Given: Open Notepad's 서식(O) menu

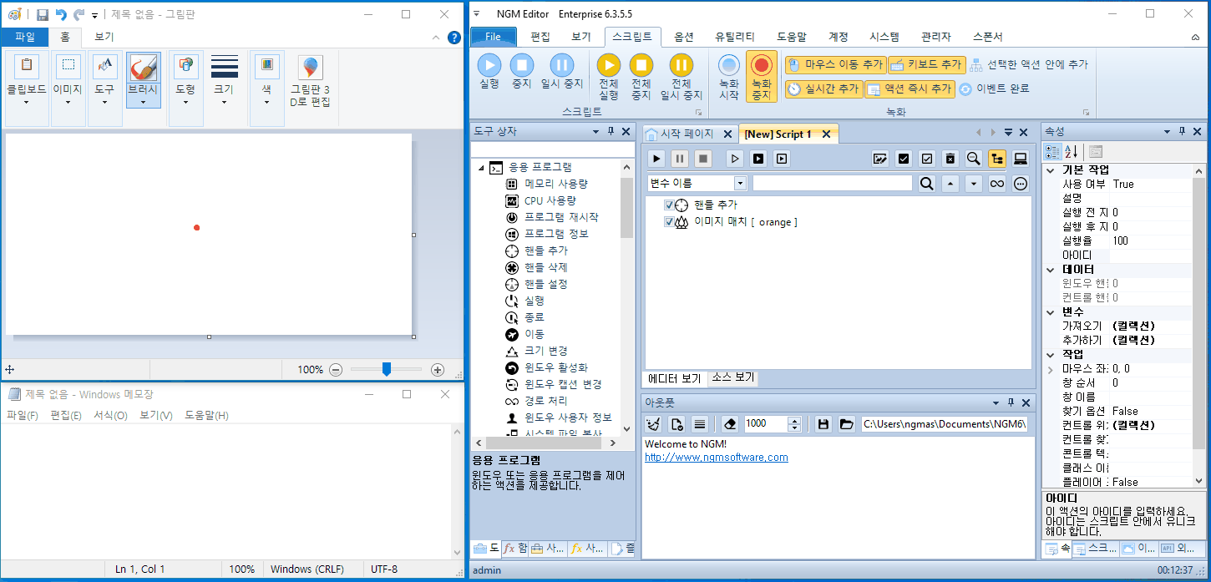Looking at the screenshot, I should point(110,415).
